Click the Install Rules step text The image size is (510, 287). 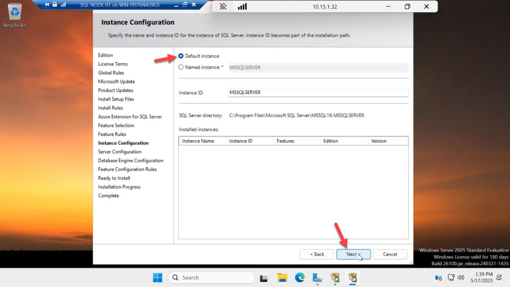point(110,108)
